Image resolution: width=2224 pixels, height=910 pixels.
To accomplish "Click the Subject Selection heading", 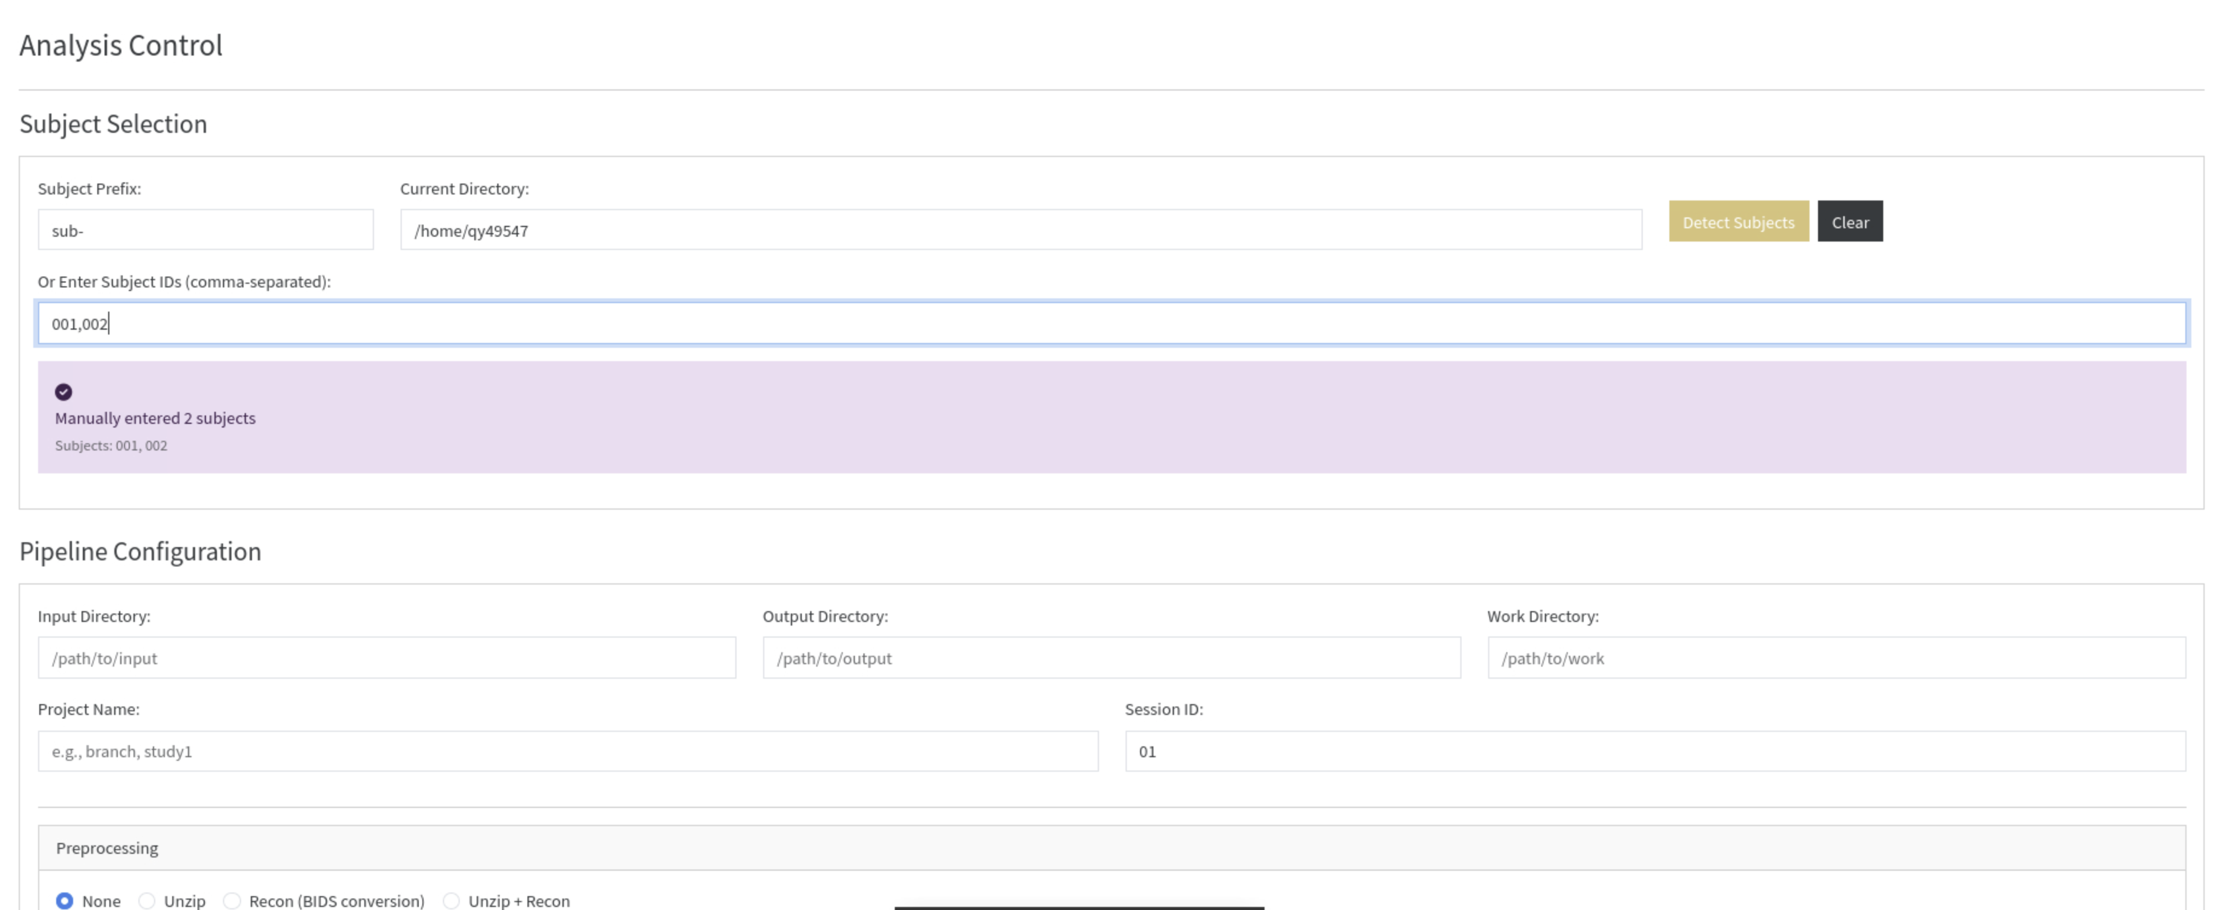I will [x=113, y=123].
